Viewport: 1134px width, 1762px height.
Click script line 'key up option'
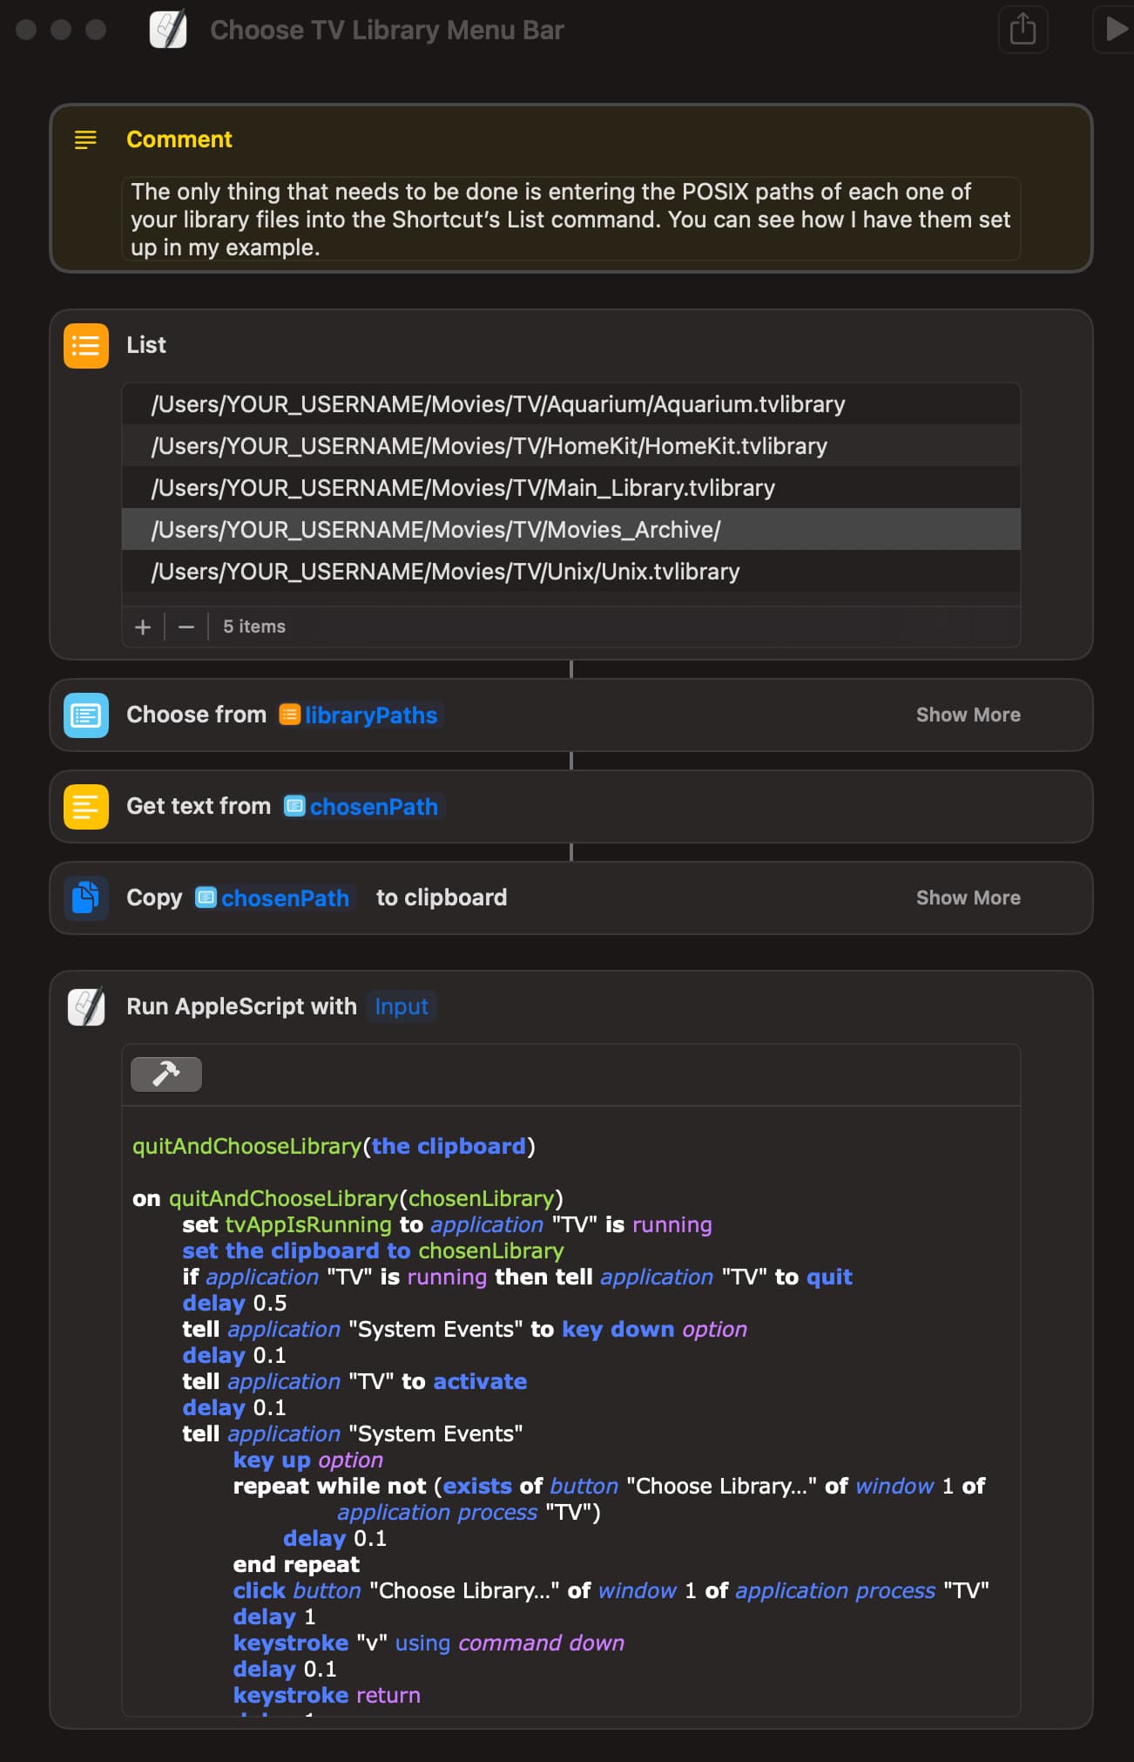tap(308, 1460)
